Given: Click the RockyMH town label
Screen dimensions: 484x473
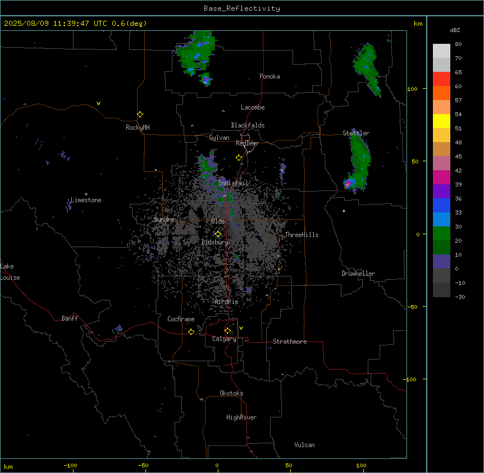Looking at the screenshot, I should pos(138,127).
